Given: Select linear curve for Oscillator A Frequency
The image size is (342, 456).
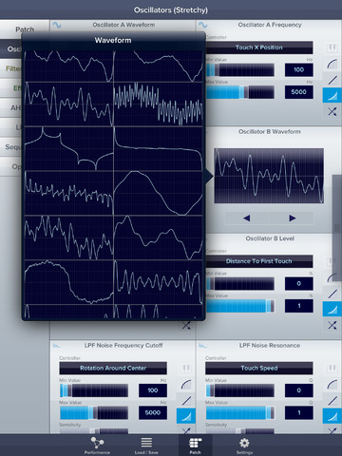Looking at the screenshot, I should [332, 80].
